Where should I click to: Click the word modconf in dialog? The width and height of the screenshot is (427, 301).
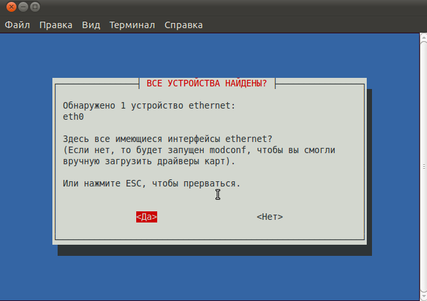(x=228, y=150)
